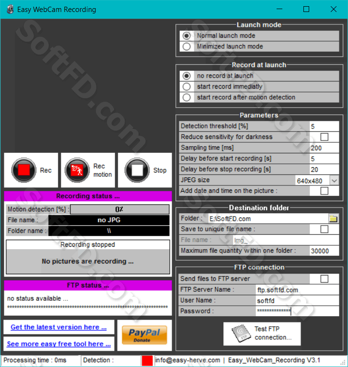Image resolution: width=348 pixels, height=367 pixels.
Task: Edit the FTP Server Name field
Action: (x=297, y=290)
